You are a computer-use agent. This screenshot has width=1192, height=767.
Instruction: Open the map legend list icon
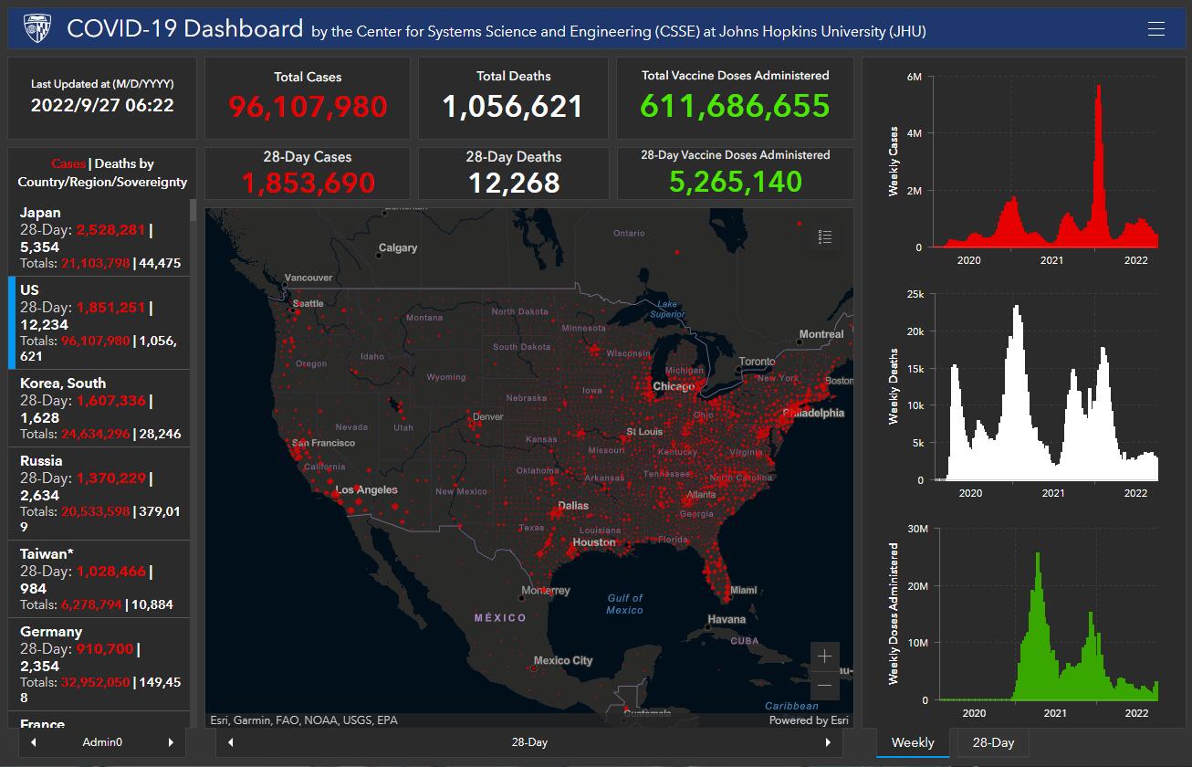click(825, 237)
